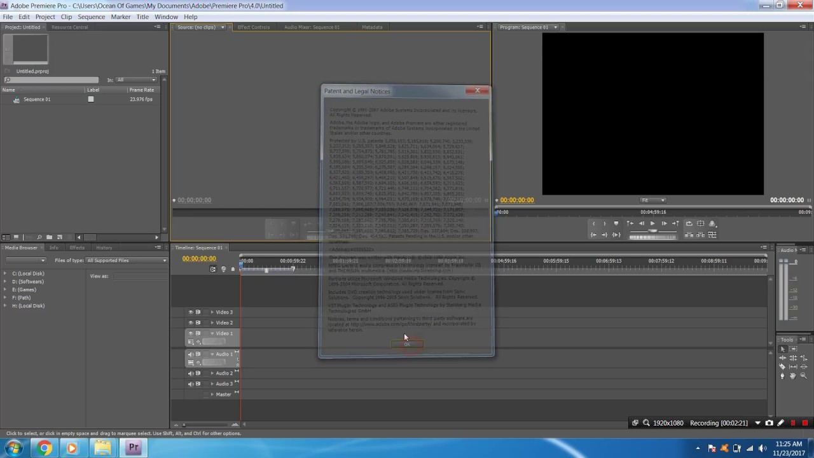Select the Slide tool
This screenshot has width=814, height=458.
(804, 367)
